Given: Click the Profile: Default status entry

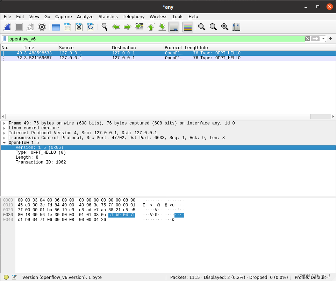Looking at the screenshot, I should click(310, 278).
